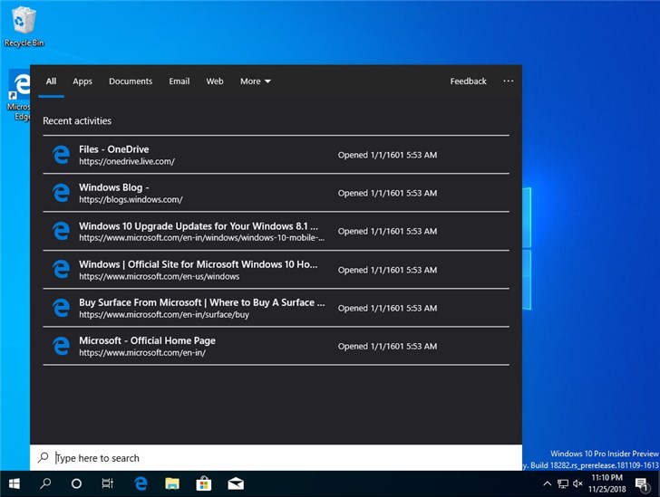Open Cortana circle icon on taskbar
Screen dimensions: 660x497
76,483
